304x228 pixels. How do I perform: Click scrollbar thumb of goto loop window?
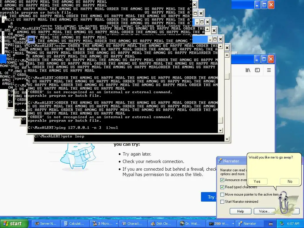coord(227,76)
